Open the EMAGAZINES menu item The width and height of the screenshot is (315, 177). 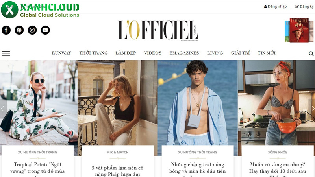(184, 53)
